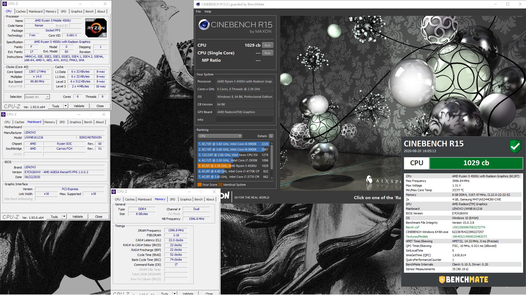Click Tools button in top CPU-Z window
The width and height of the screenshot is (526, 295).
click(56, 106)
